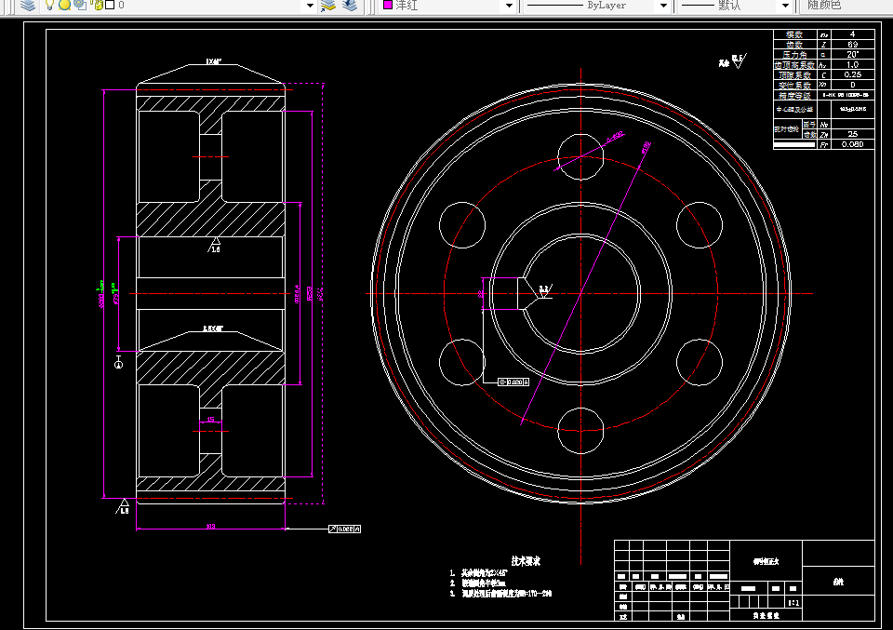Select the 齿数 value 69 cell
This screenshot has height=630, width=893.
[853, 45]
